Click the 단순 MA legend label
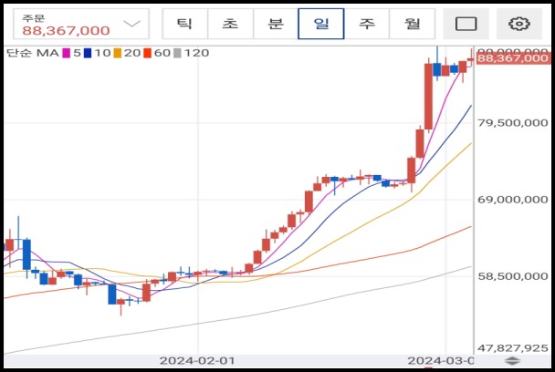The image size is (555, 372). [x=33, y=53]
